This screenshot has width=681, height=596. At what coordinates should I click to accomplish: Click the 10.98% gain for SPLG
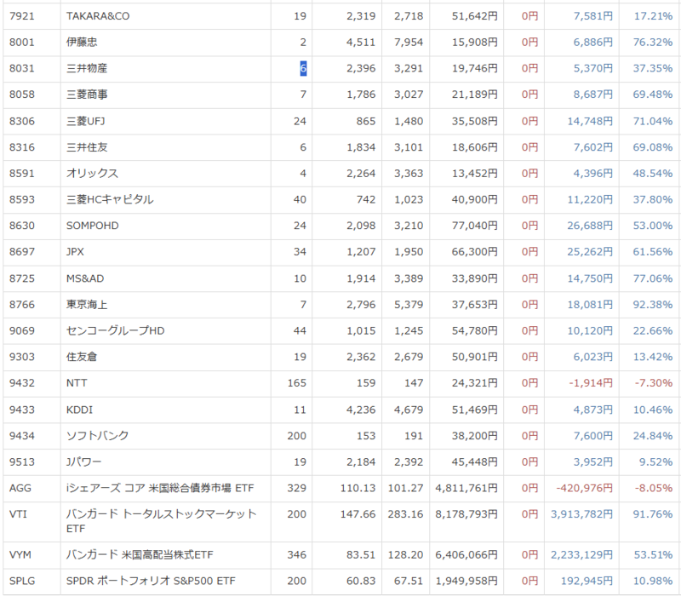tap(653, 581)
